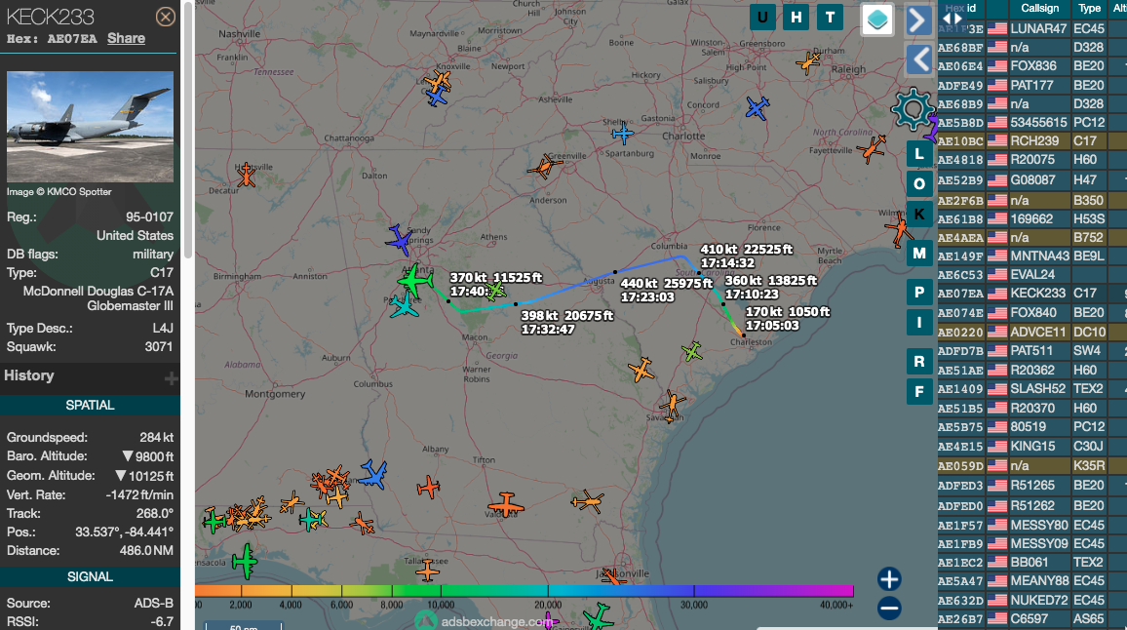1127x630 pixels.
Task: Click the altitude color legend bar
Action: 524,591
